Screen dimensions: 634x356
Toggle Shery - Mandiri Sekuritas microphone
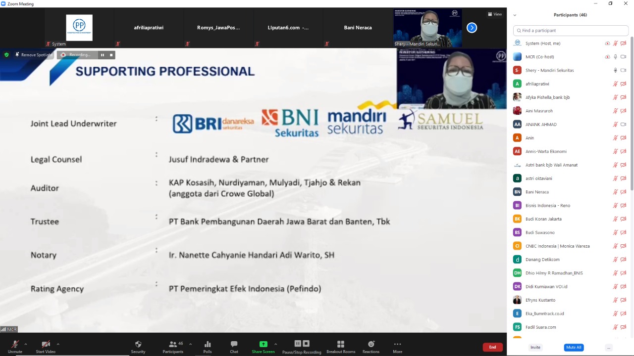tap(616, 70)
